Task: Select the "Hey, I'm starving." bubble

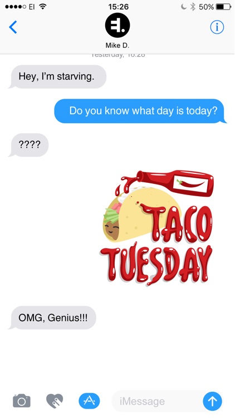Action: (57, 76)
